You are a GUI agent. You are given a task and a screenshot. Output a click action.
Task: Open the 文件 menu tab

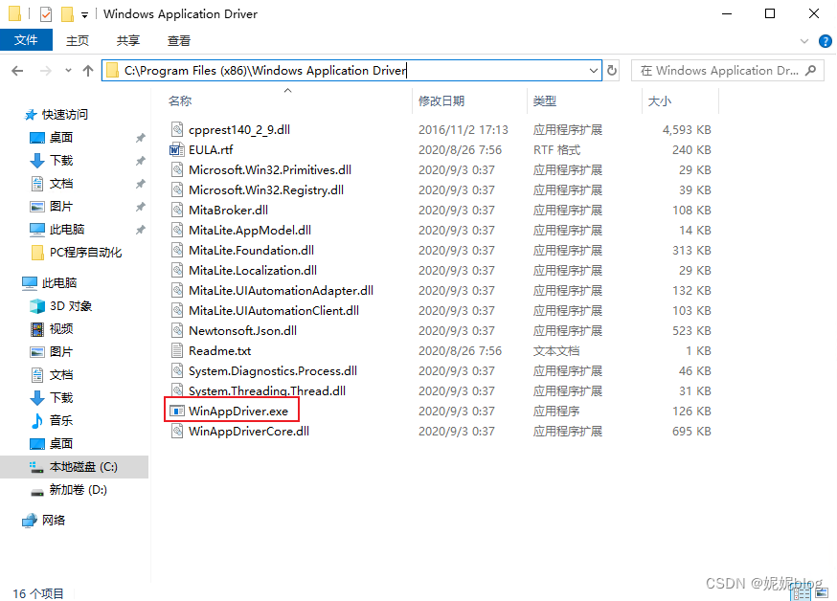click(x=26, y=40)
